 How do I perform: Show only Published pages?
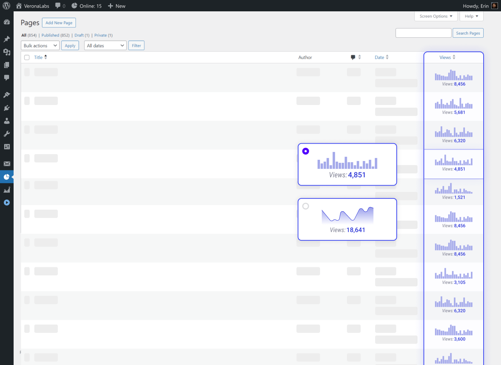(x=50, y=35)
